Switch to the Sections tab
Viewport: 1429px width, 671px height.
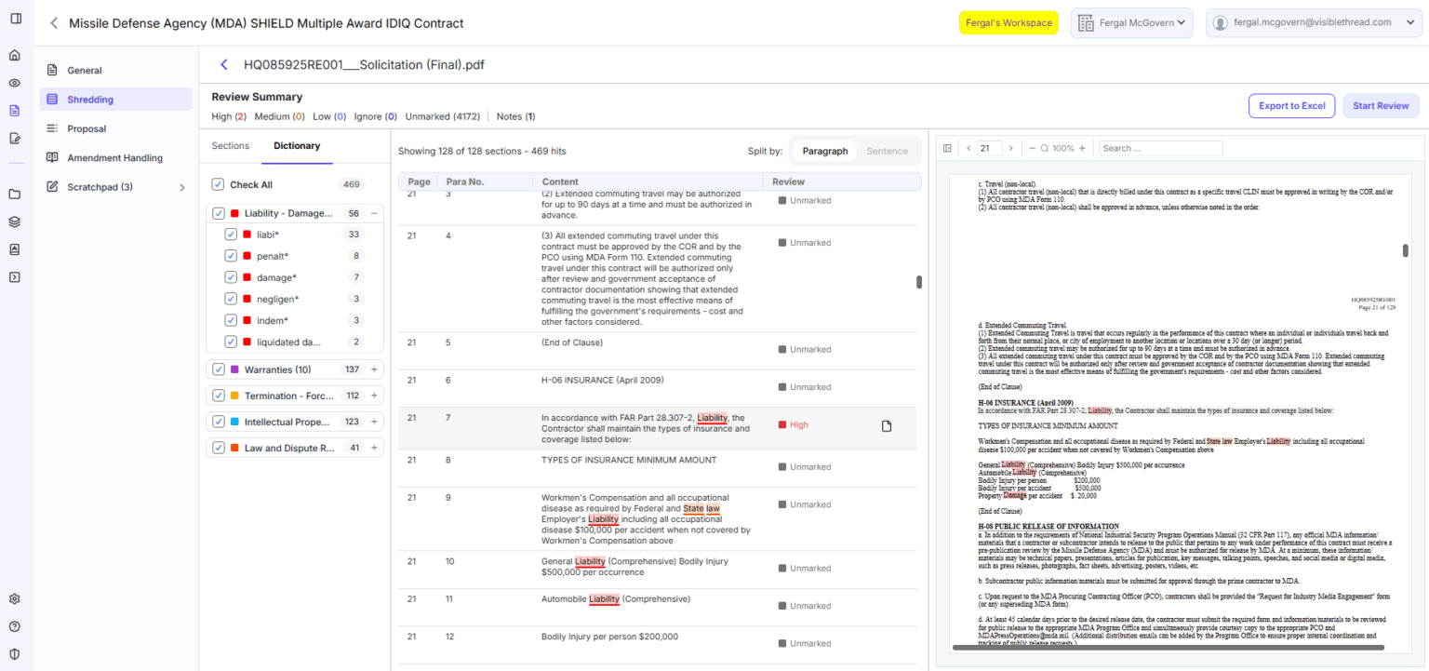tap(231, 146)
